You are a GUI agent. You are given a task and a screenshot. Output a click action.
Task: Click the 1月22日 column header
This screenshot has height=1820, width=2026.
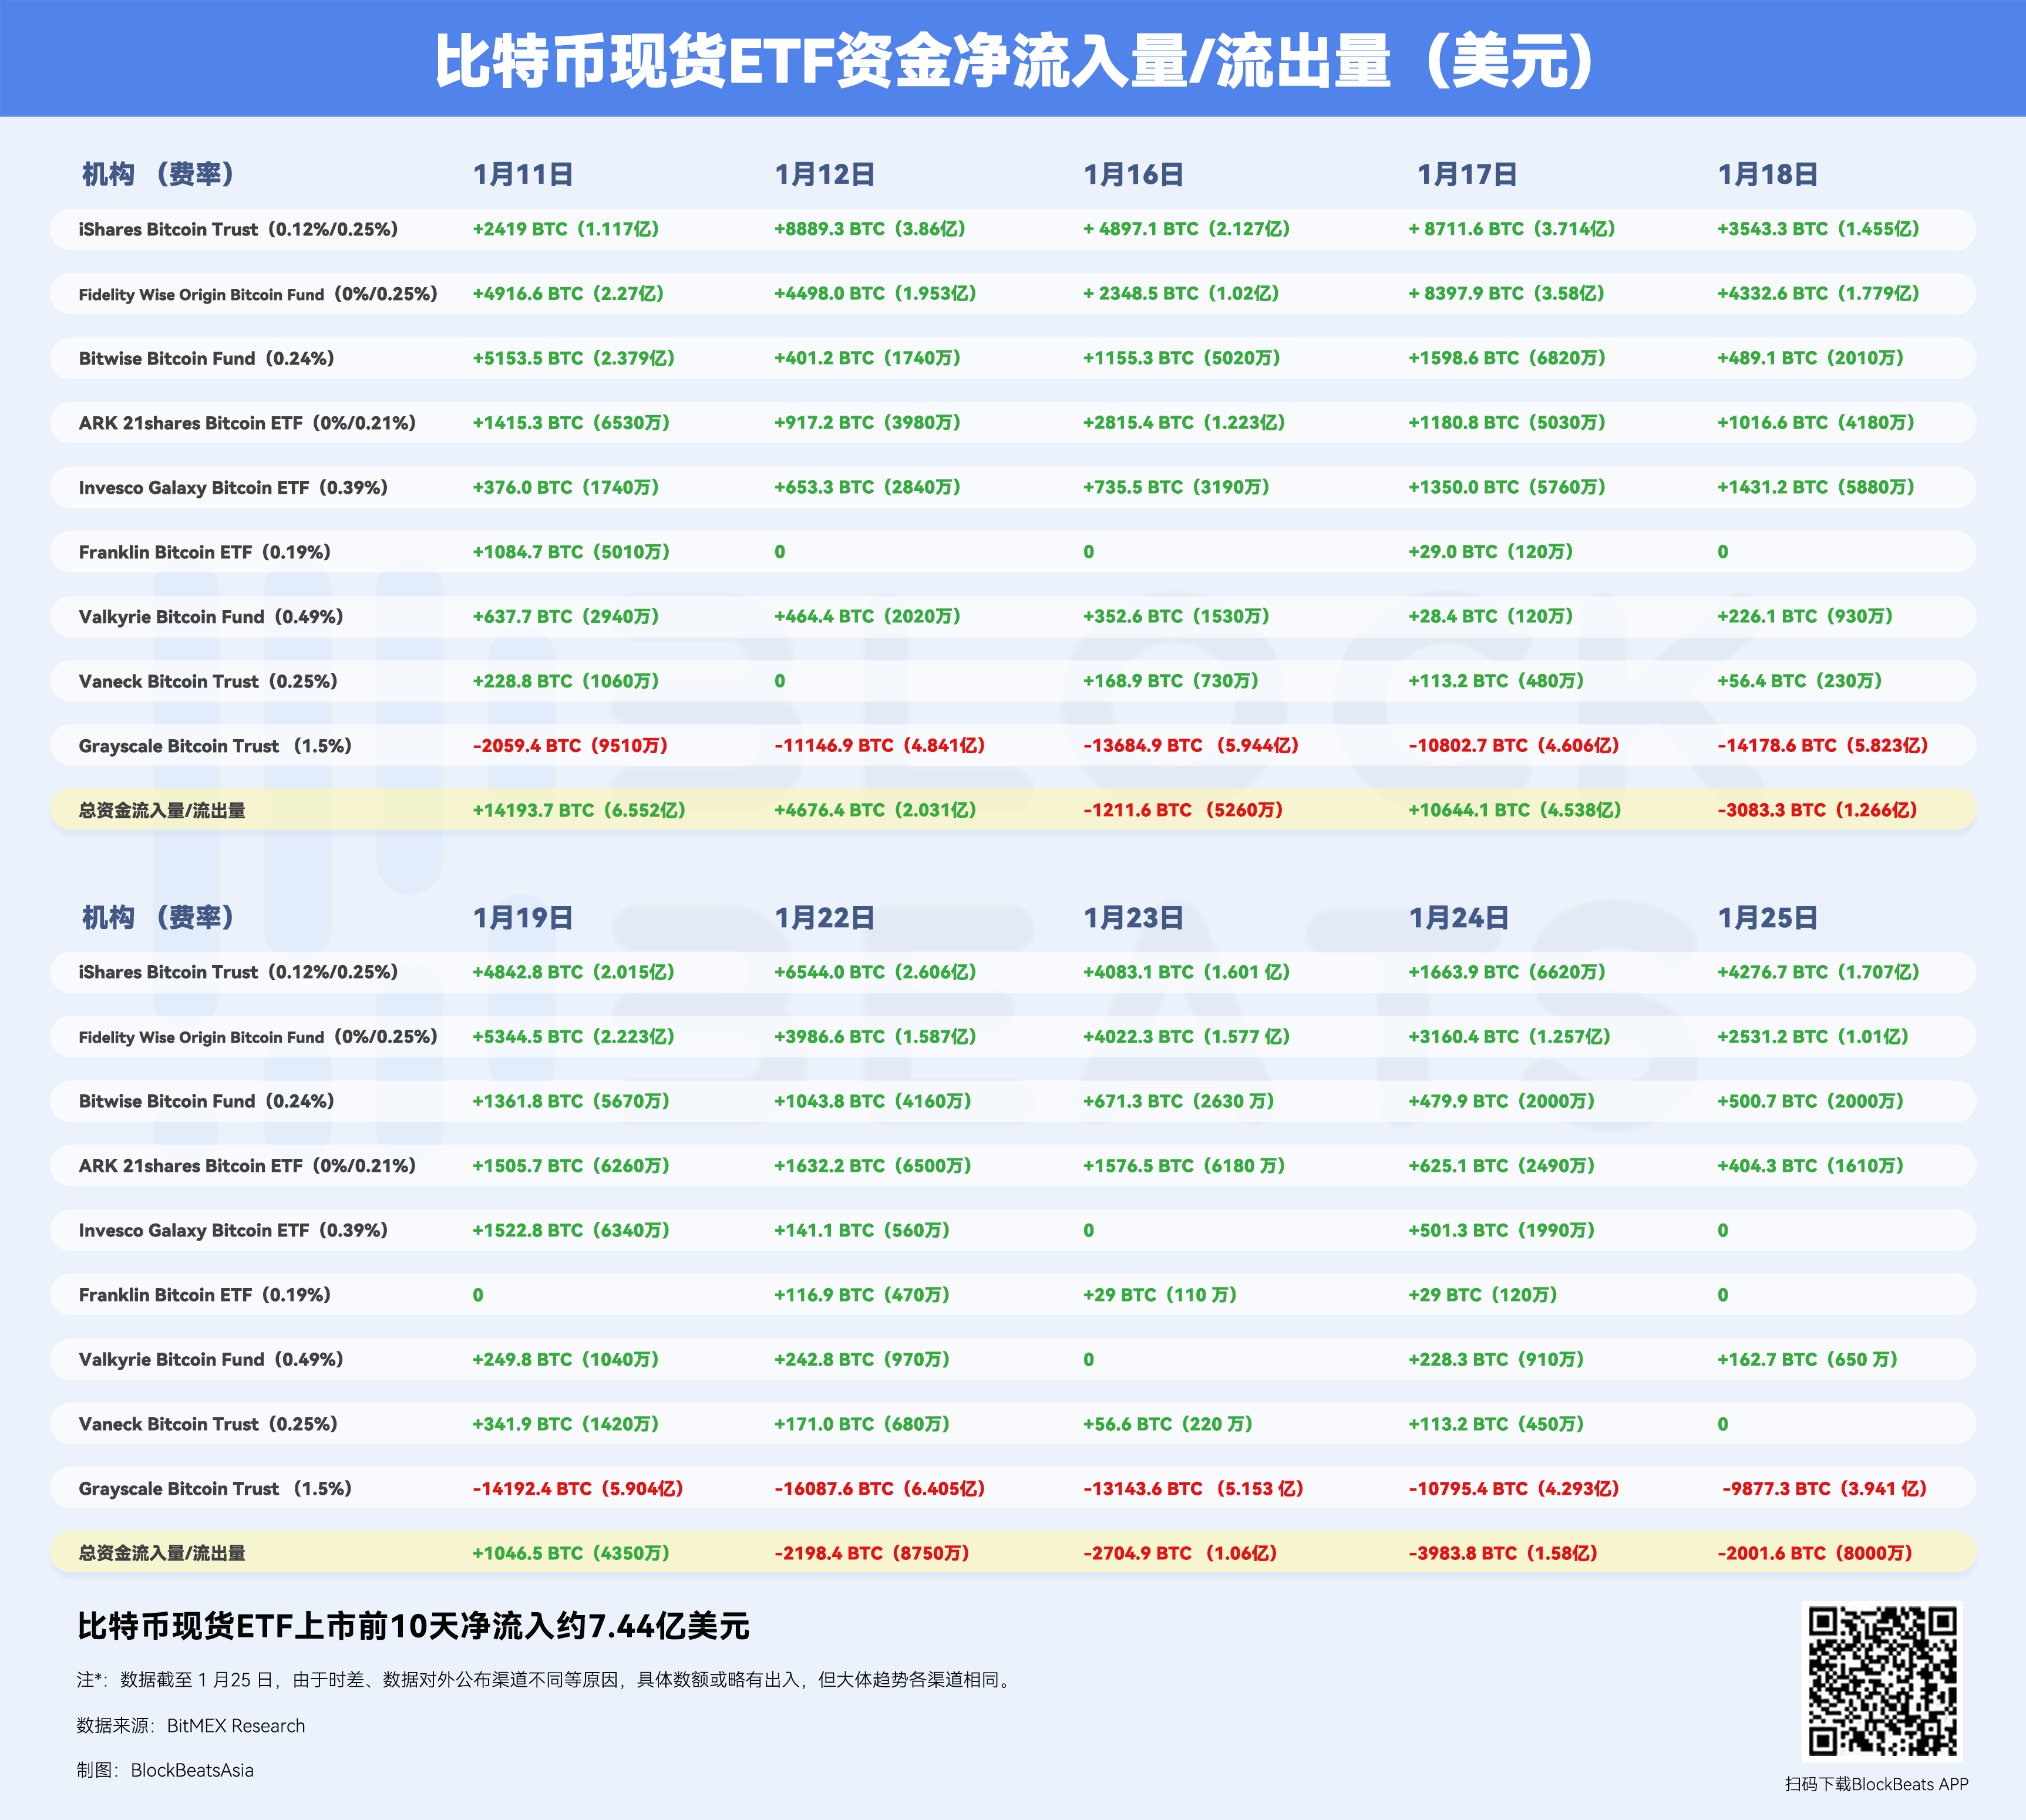pyautogui.click(x=825, y=917)
